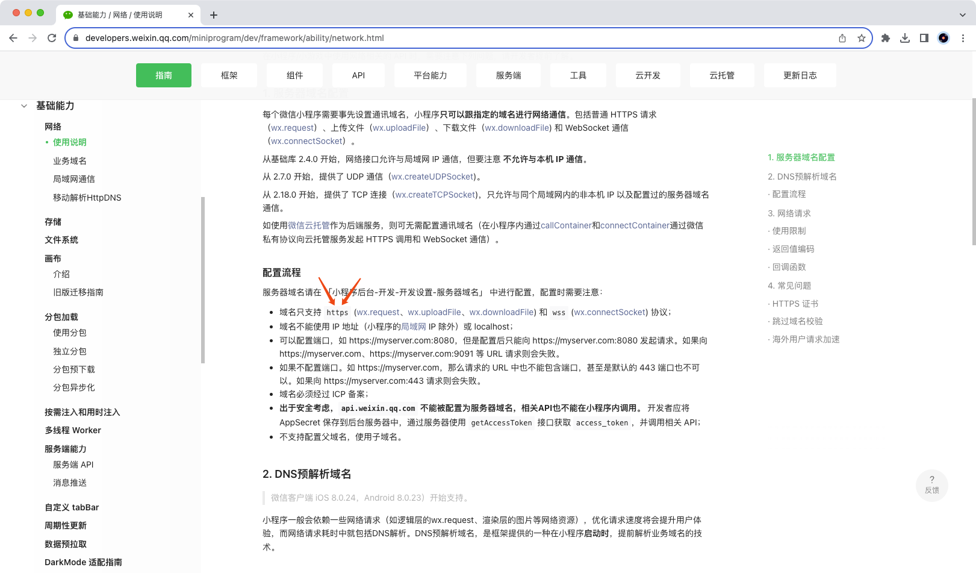Select 独立分包 in the sidebar
Screen dimensions: 976x573
70,351
